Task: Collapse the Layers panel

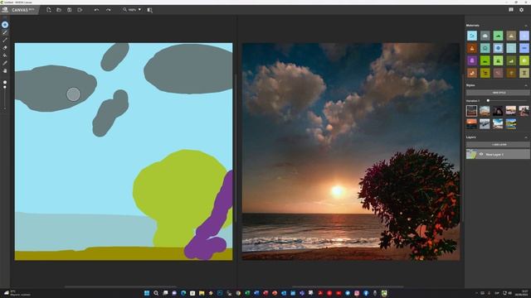Action: 525,137
